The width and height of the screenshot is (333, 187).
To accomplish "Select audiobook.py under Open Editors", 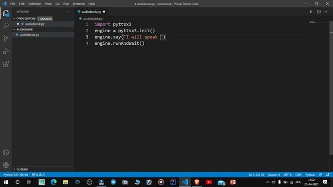I will [x=43, y=24].
